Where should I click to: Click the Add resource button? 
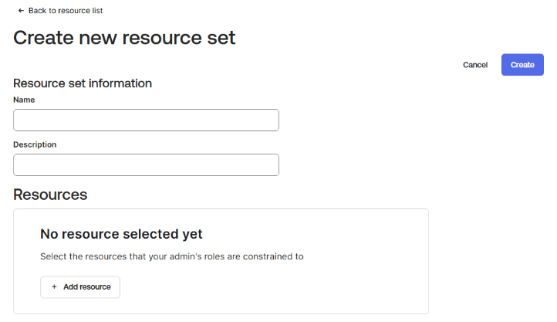(x=80, y=286)
